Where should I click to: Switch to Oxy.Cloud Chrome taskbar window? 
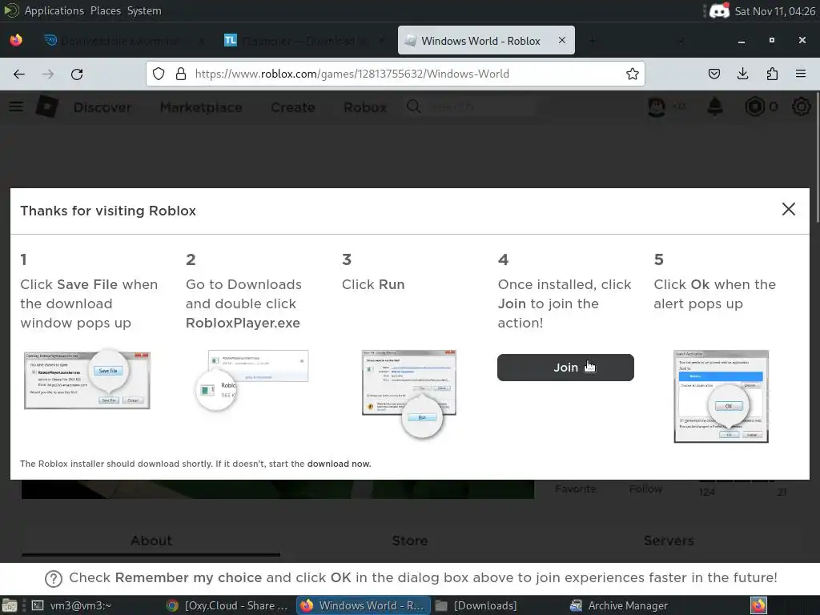(227, 605)
